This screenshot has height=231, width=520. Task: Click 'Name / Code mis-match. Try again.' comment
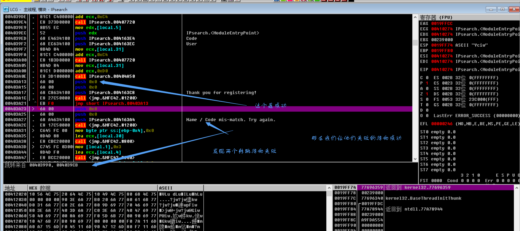click(x=231, y=120)
